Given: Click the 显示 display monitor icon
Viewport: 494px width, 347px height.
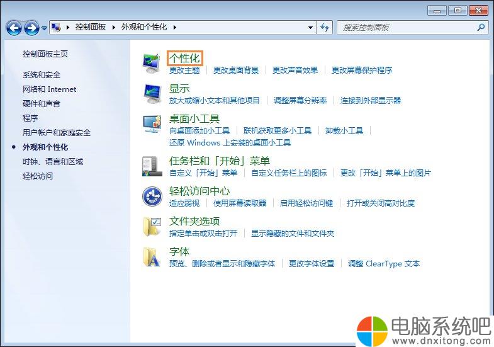Looking at the screenshot, I should coord(152,94).
